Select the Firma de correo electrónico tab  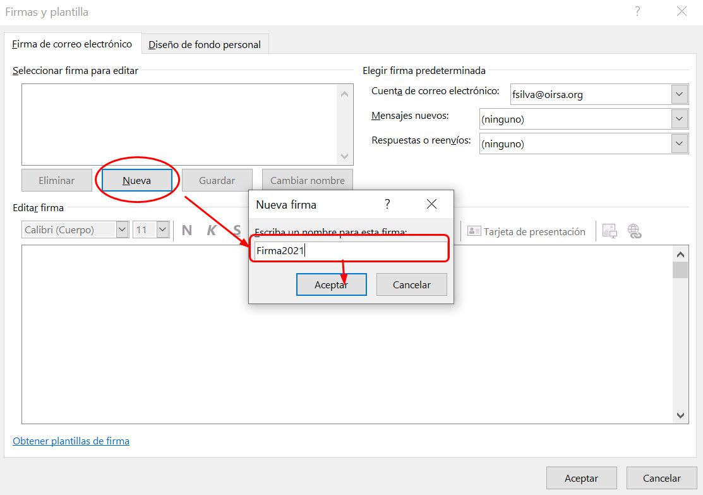72,44
